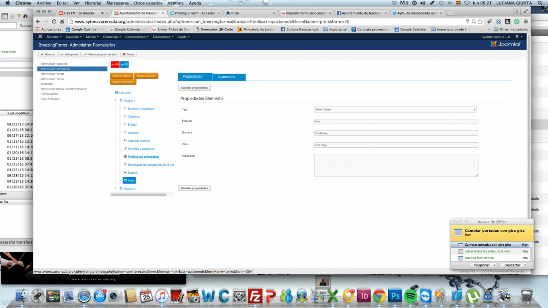Open Safari from the dock

pos(84,296)
